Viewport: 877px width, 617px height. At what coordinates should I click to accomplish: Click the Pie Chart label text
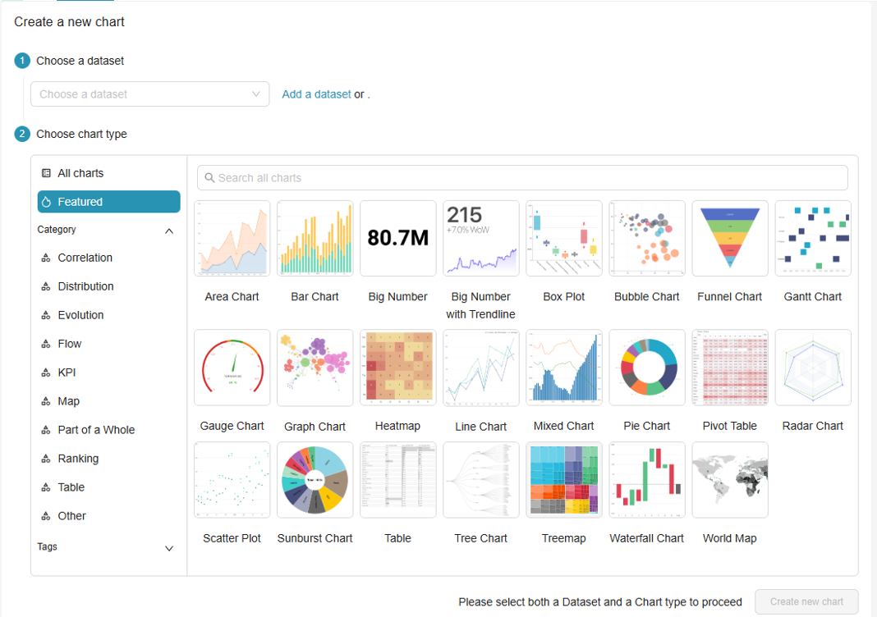647,426
